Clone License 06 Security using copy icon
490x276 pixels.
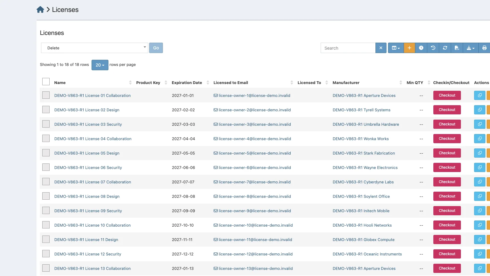pyautogui.click(x=480, y=167)
